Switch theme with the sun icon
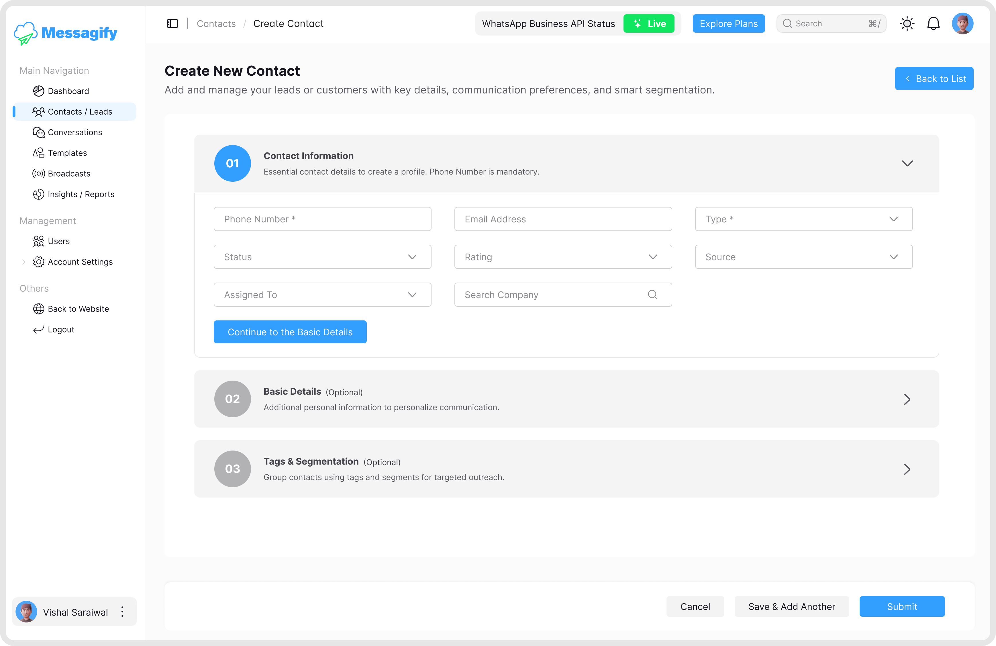The height and width of the screenshot is (646, 996). click(x=907, y=24)
